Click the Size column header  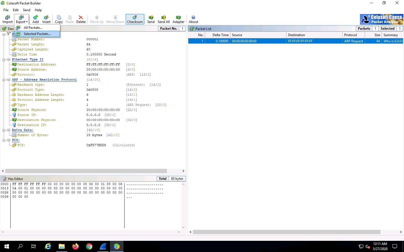click(x=373, y=35)
